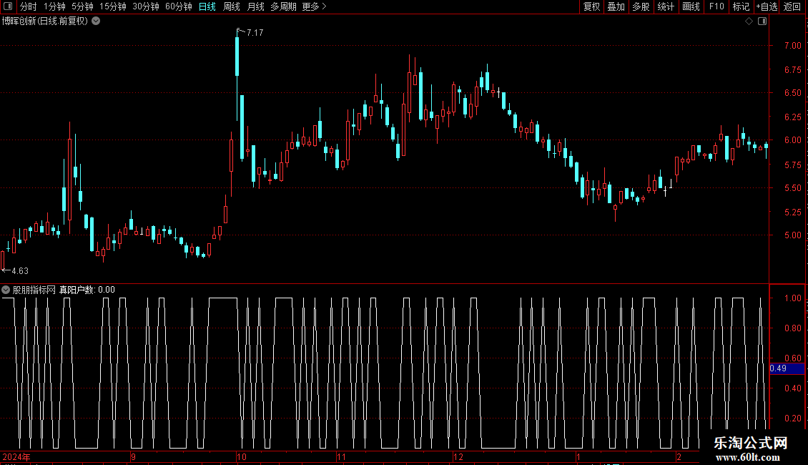Expand the 更多 period options
The image size is (808, 465).
click(x=315, y=6)
